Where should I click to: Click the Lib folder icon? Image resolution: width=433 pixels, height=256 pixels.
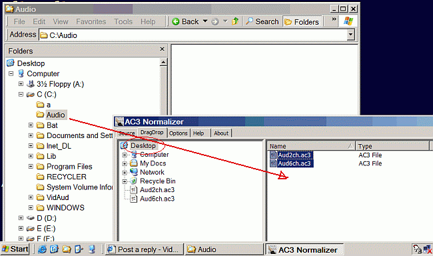click(x=41, y=156)
